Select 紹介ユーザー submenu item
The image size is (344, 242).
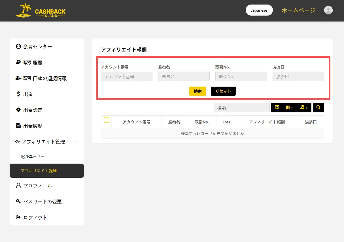click(x=33, y=157)
